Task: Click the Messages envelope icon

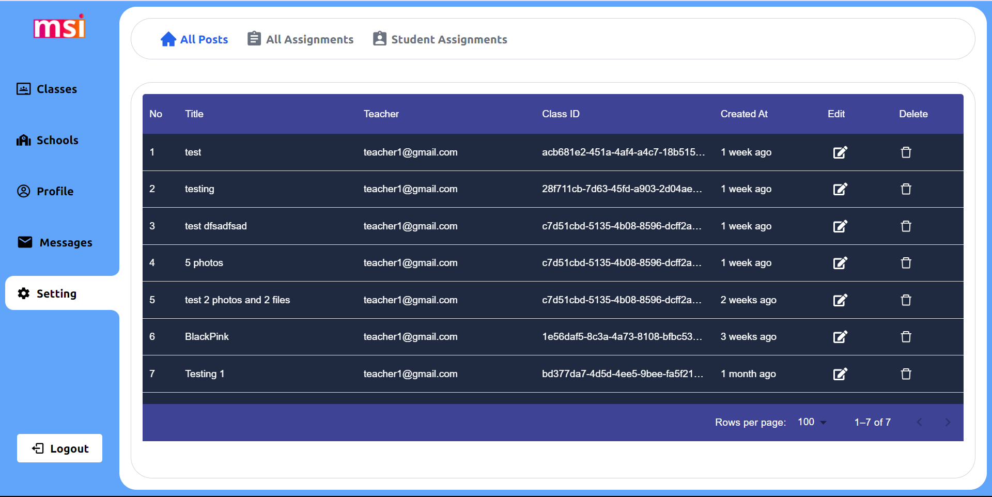Action: coord(25,242)
